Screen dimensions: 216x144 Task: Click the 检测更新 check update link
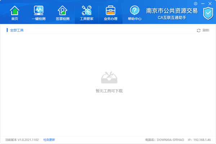coord(49,140)
